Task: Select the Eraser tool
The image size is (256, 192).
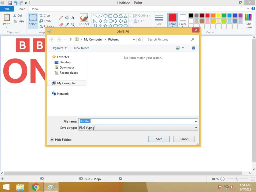Action: (x=61, y=25)
